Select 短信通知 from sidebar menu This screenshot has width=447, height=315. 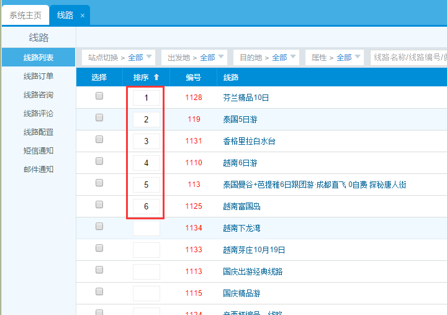pyautogui.click(x=38, y=151)
